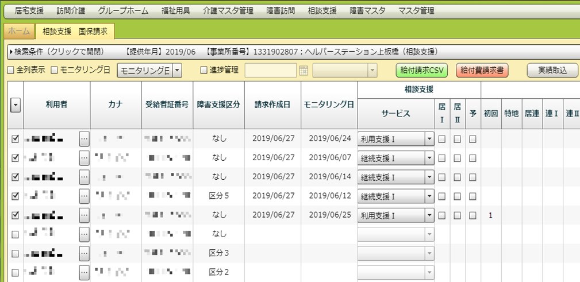The width and height of the screenshot is (580, 282).
Task: Open ellipsis button in the second user row
Action: click(84, 158)
